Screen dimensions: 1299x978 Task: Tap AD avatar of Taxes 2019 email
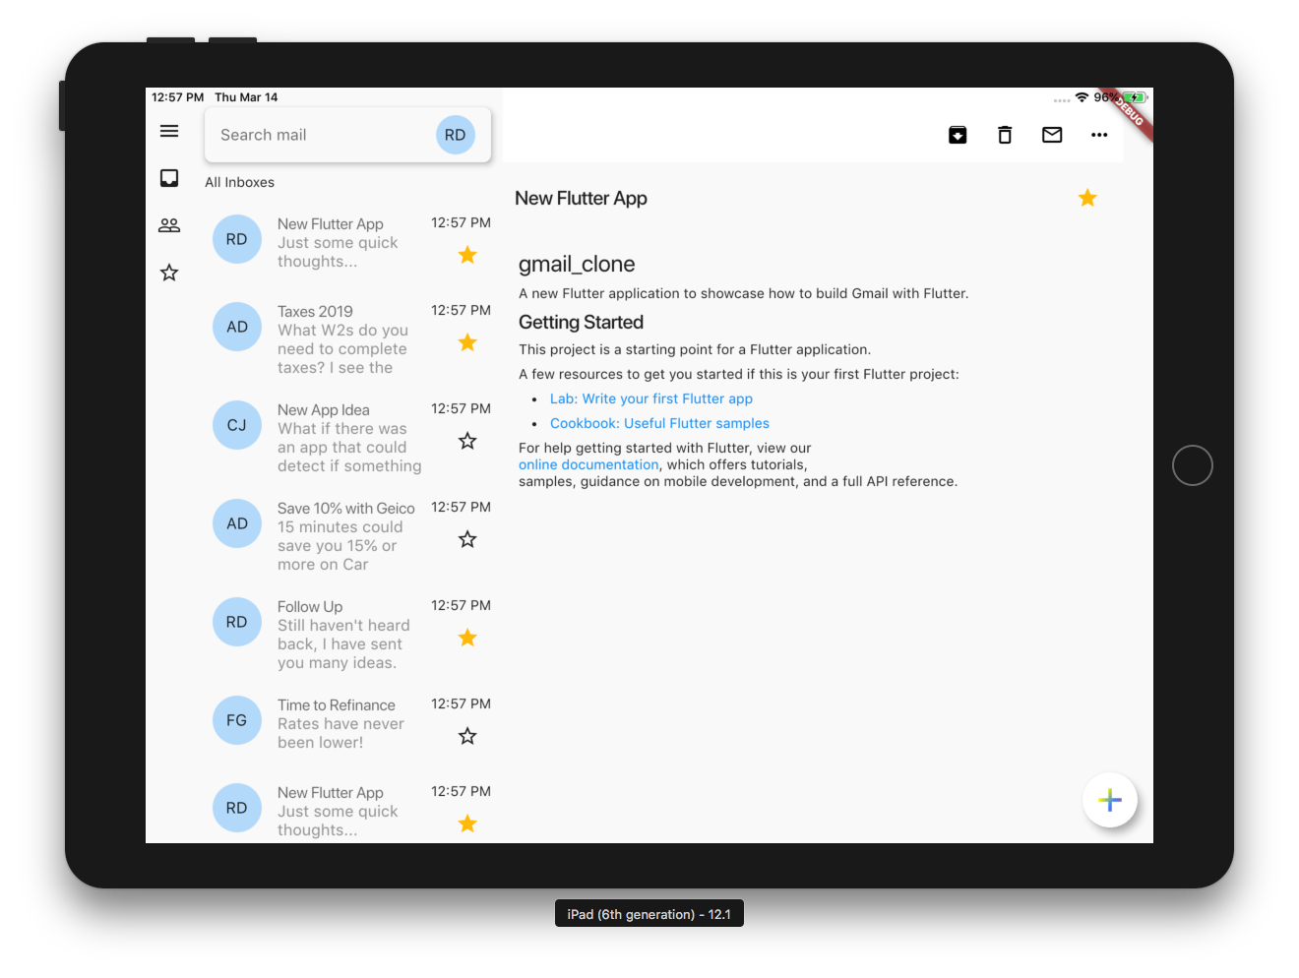tap(237, 327)
